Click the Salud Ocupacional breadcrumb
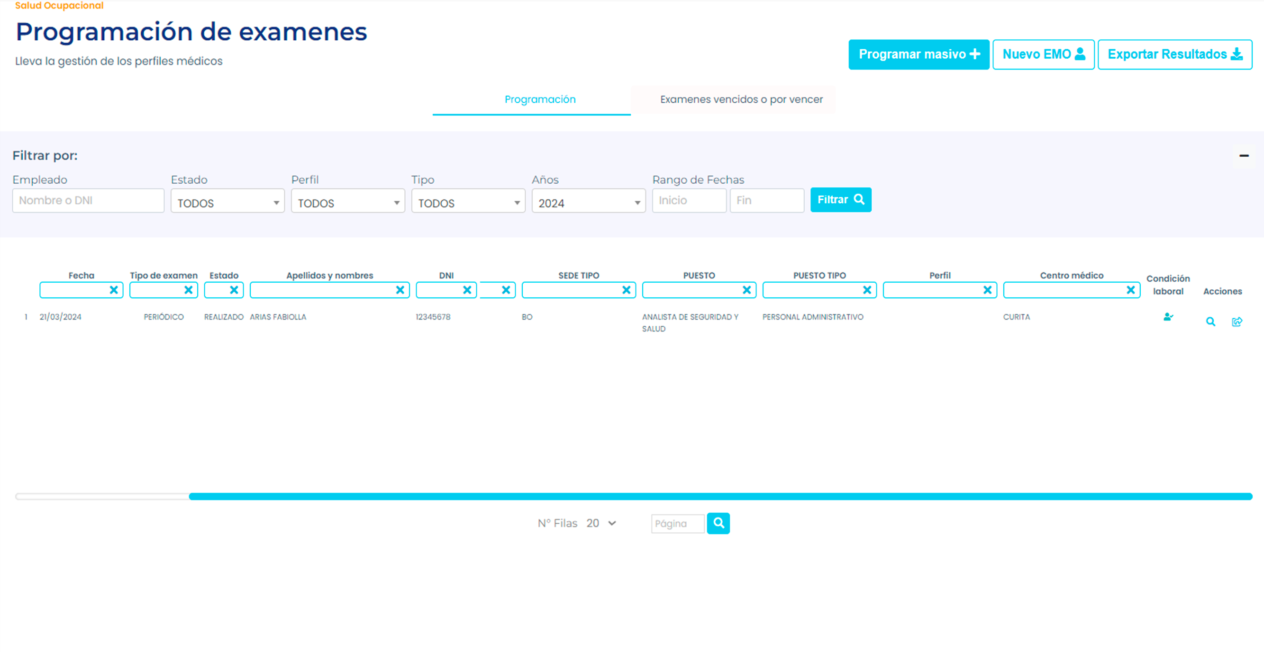Viewport: 1264px width, 652px height. point(59,6)
